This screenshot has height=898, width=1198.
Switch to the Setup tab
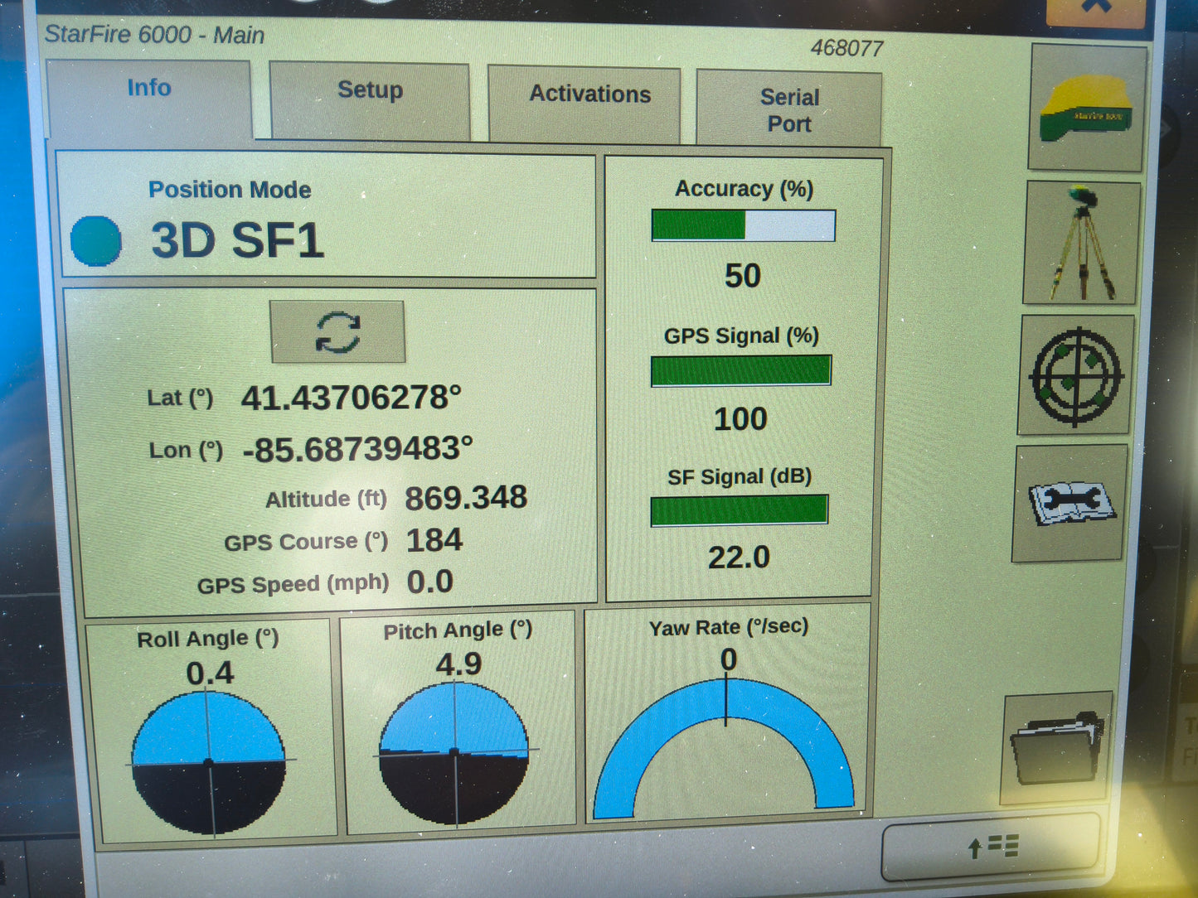coord(370,91)
